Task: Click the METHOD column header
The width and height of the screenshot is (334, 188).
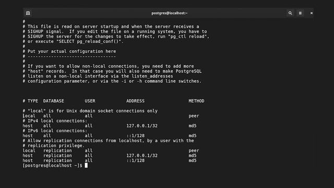Action: pyautogui.click(x=196, y=101)
